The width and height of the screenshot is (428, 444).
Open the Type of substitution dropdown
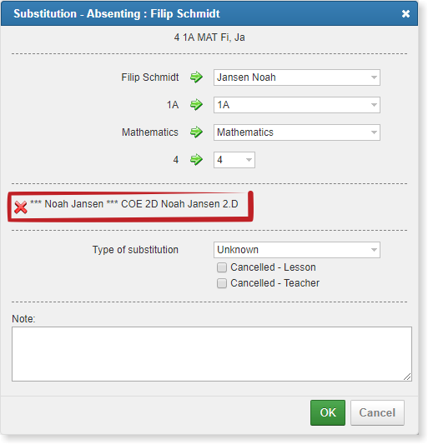[297, 250]
